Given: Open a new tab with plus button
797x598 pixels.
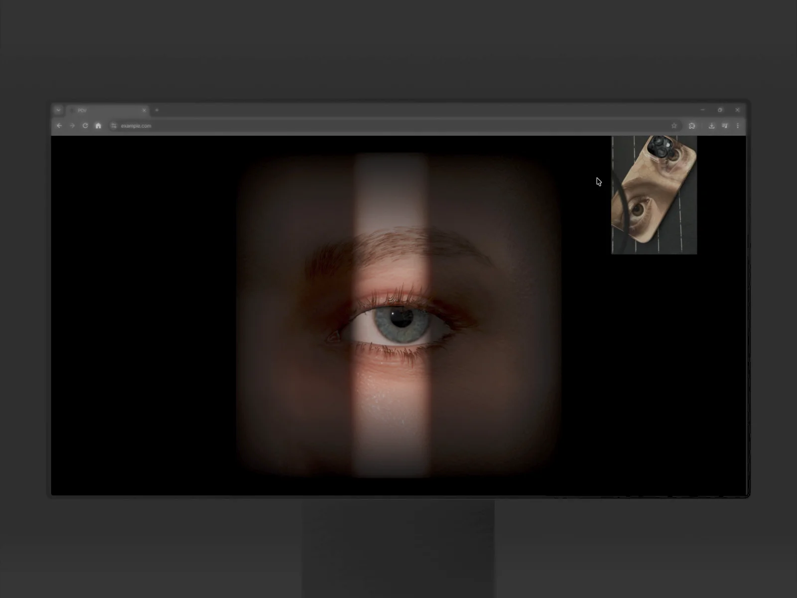Looking at the screenshot, I should pos(157,110).
